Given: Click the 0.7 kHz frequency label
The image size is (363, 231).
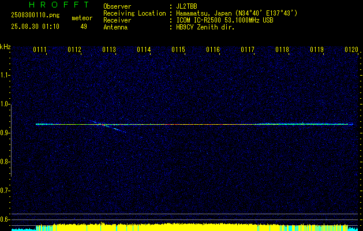Looking at the screenshot, I should [5, 191].
